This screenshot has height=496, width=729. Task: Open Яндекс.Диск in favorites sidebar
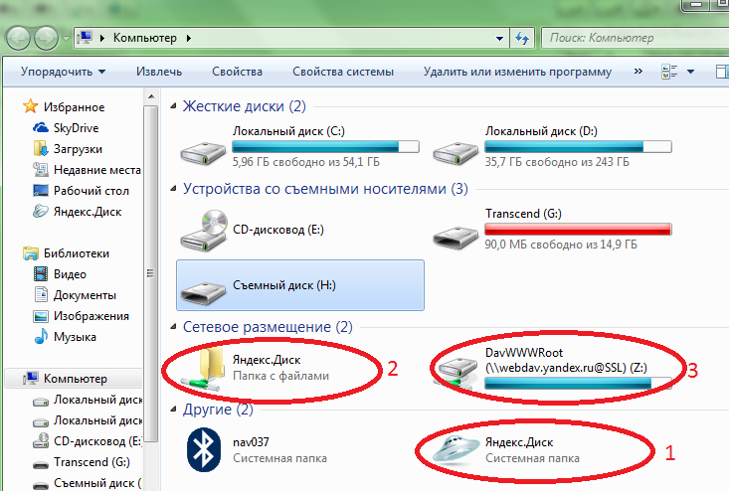click(x=78, y=212)
